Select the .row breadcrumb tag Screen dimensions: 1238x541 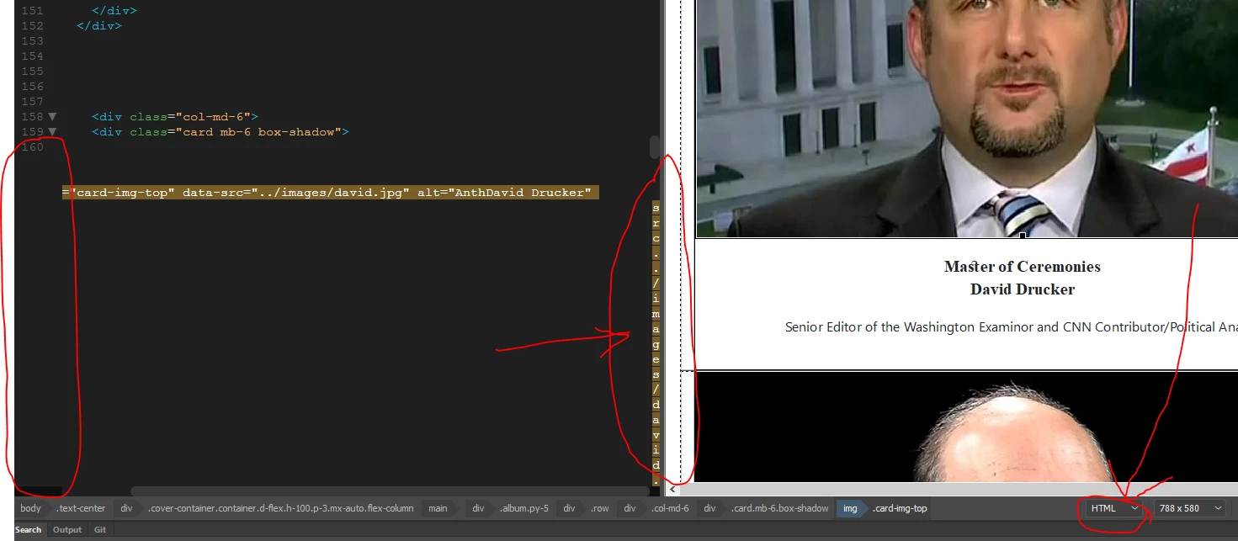(600, 508)
